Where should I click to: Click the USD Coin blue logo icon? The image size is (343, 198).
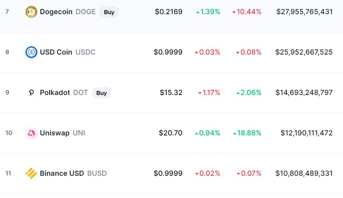[x=31, y=52]
